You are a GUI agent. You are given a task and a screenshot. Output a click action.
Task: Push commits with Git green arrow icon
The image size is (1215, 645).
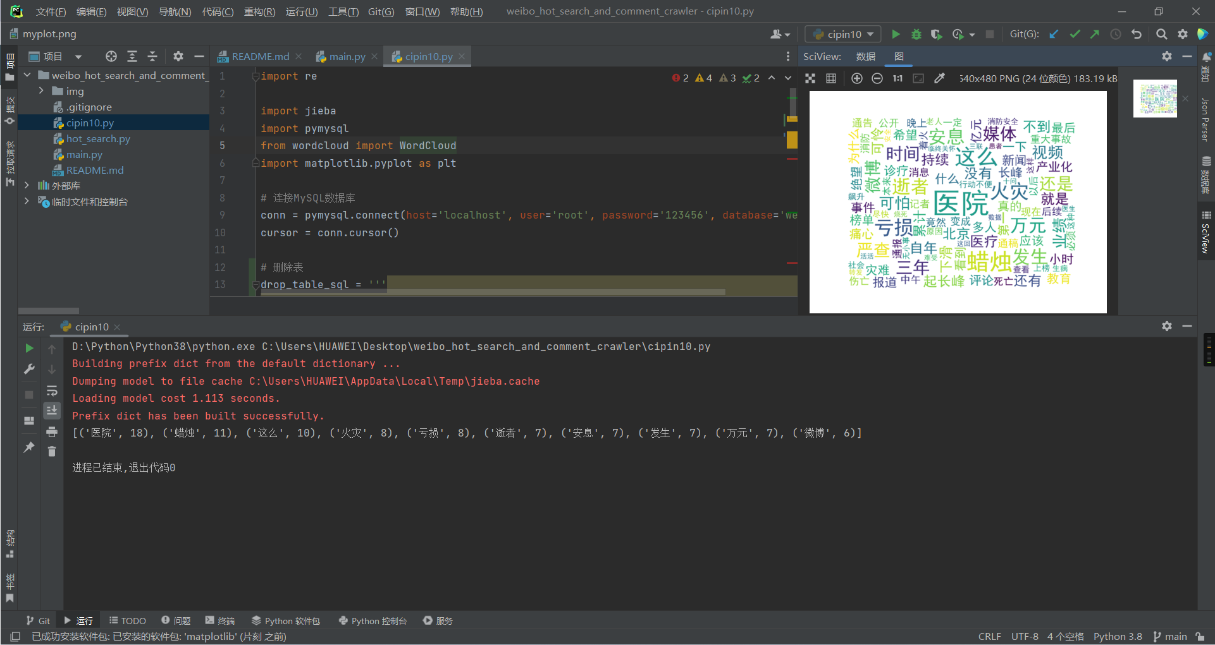[1095, 34]
